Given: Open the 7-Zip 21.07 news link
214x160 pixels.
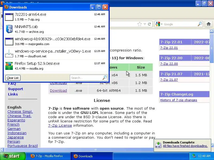Looking at the screenshot, I should [169, 80].
